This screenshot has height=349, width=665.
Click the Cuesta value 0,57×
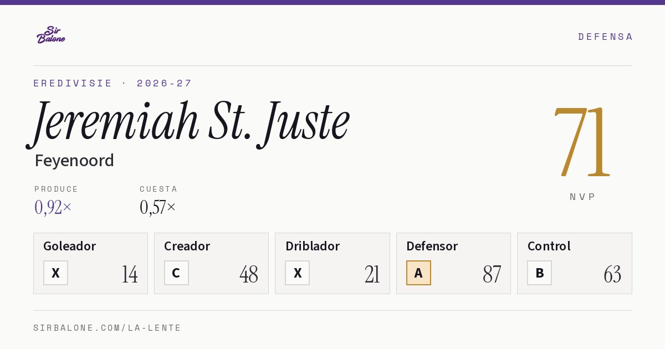tap(157, 207)
